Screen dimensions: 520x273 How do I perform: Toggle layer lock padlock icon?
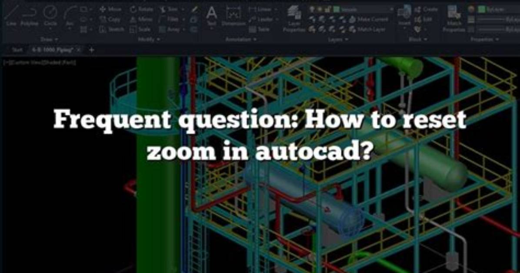click(x=328, y=10)
